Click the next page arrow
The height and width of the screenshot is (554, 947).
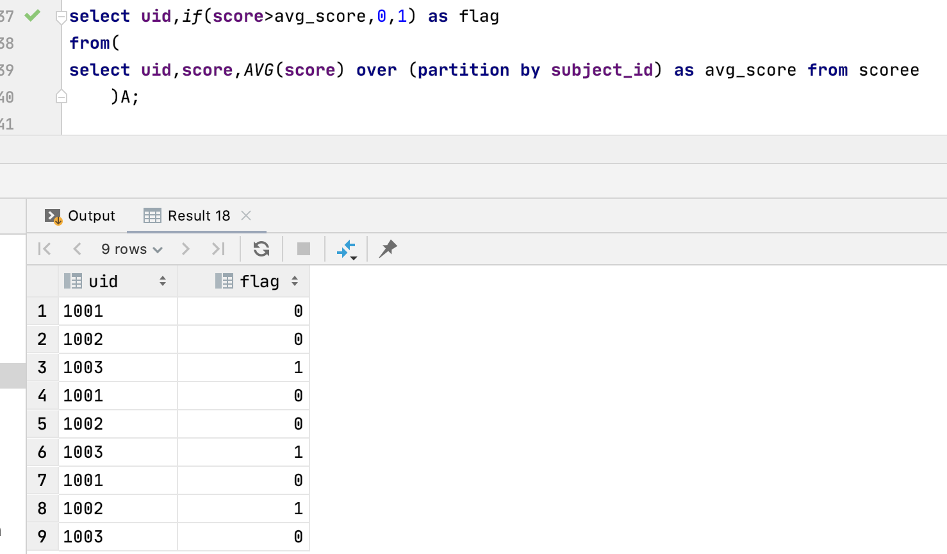tap(185, 249)
